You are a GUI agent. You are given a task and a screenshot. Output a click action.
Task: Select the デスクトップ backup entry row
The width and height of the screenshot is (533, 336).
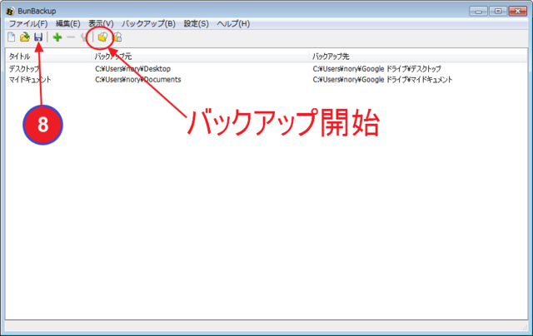(x=25, y=68)
